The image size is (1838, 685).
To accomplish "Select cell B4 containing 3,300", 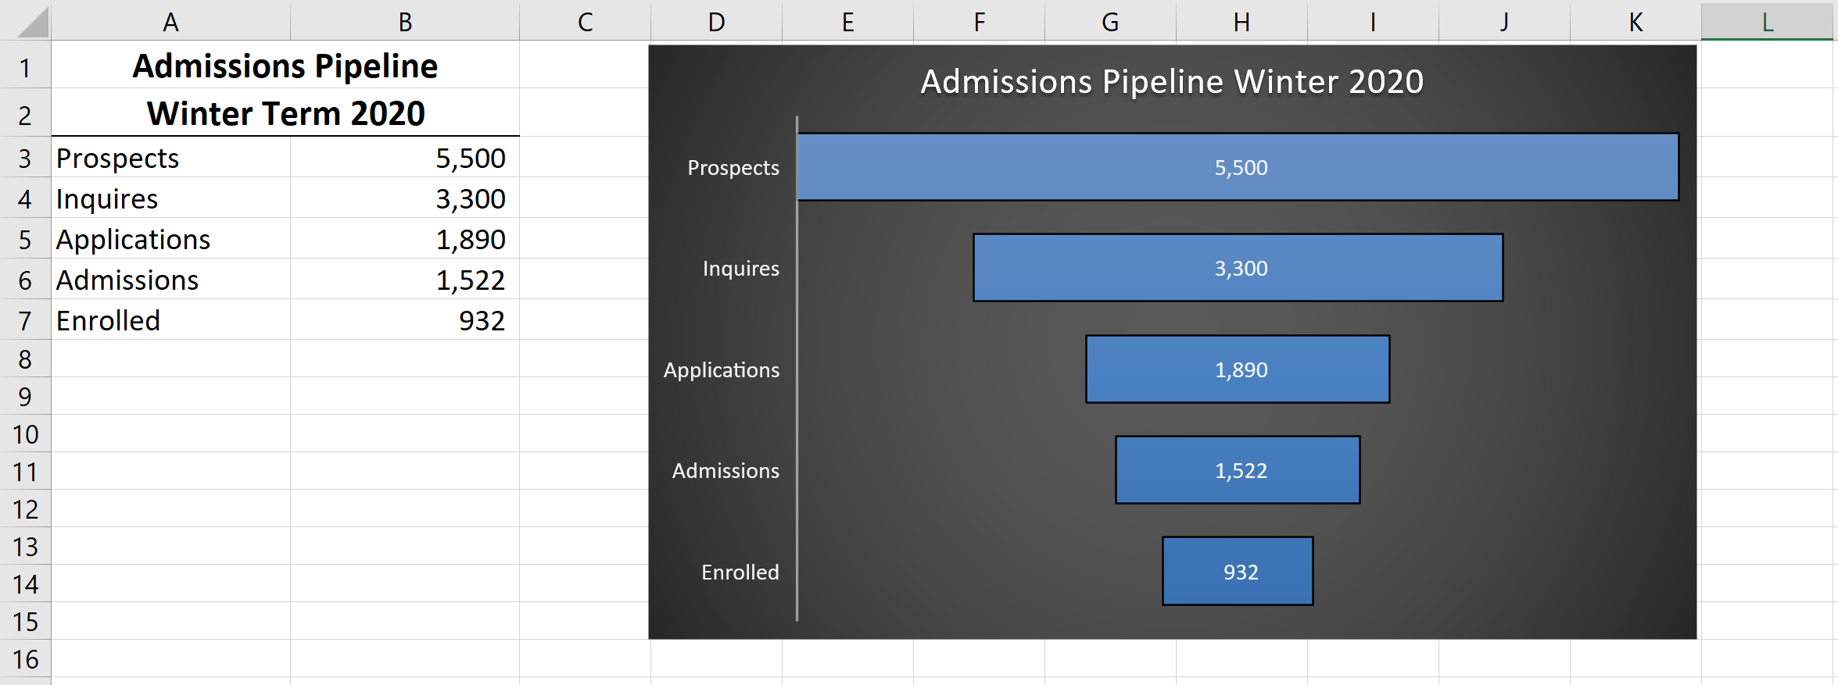I will (x=405, y=198).
